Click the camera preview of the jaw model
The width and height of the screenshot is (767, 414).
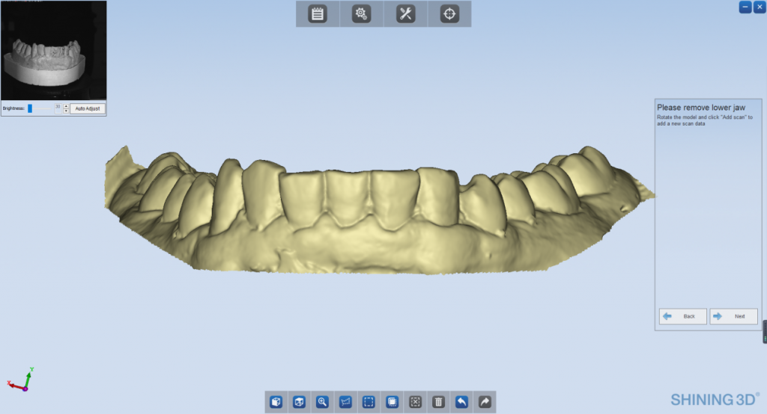53,51
